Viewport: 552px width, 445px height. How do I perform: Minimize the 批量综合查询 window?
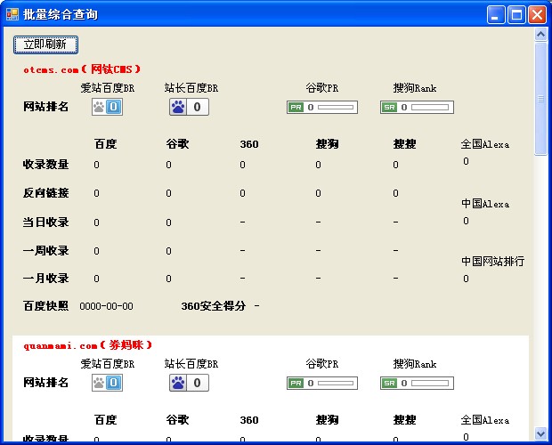[496, 15]
